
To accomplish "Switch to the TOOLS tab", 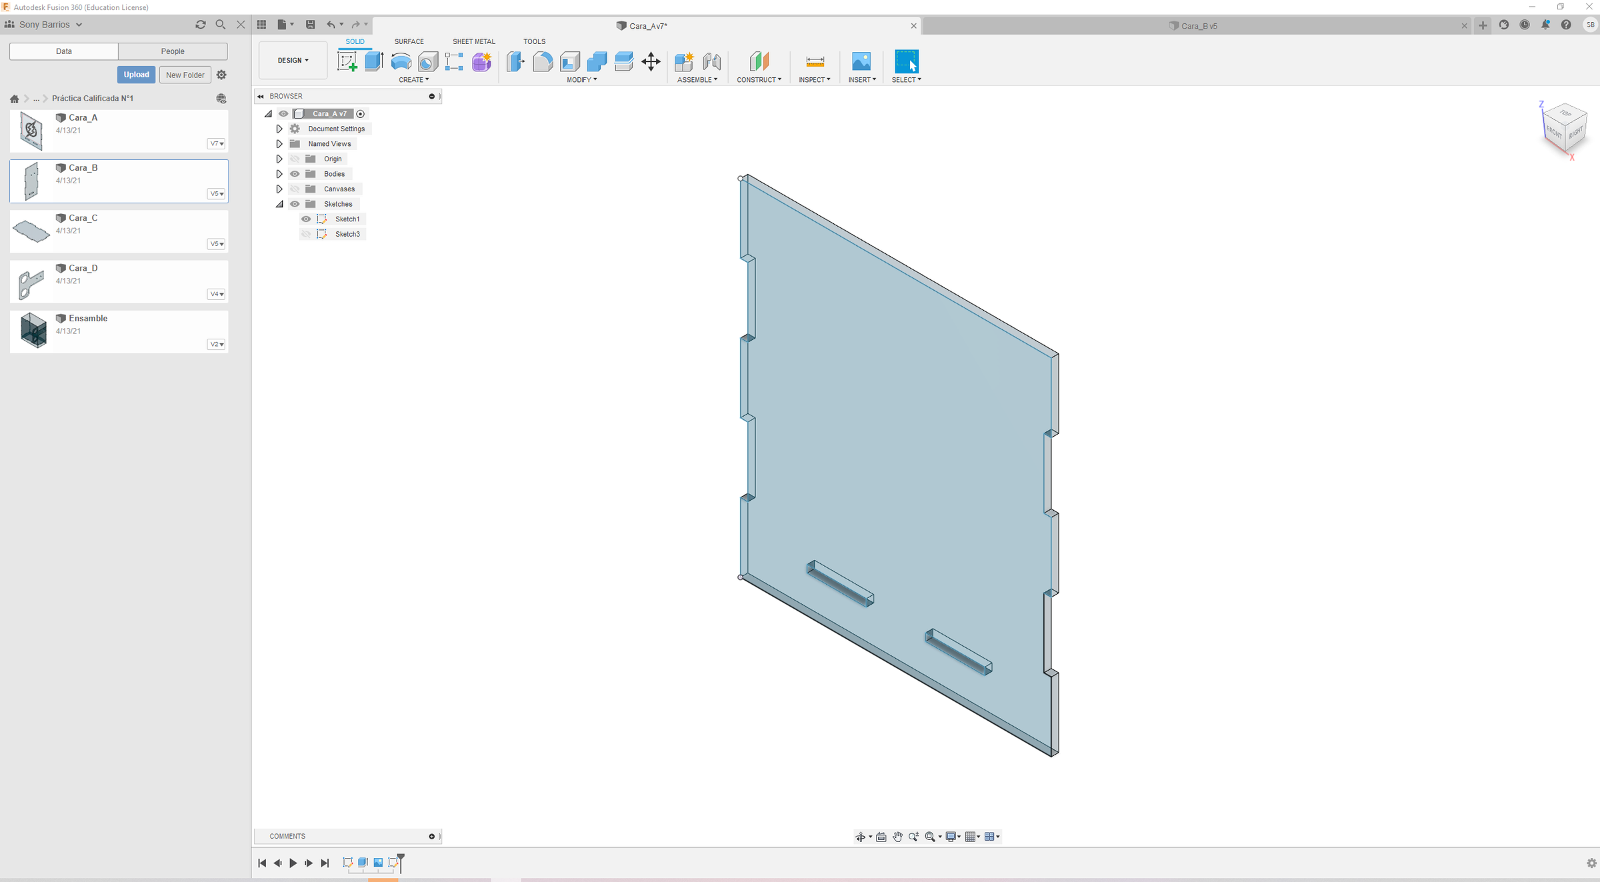I will (x=534, y=41).
